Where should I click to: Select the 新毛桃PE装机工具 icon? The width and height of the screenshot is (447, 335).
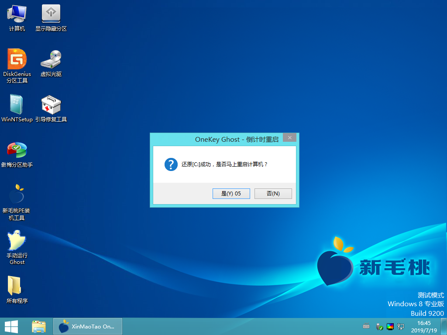16,202
